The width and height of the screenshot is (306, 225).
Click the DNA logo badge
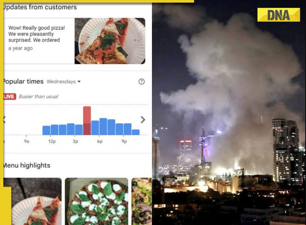click(278, 15)
